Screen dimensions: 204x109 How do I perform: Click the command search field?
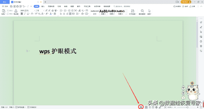pyautogui.click(x=122, y=6)
